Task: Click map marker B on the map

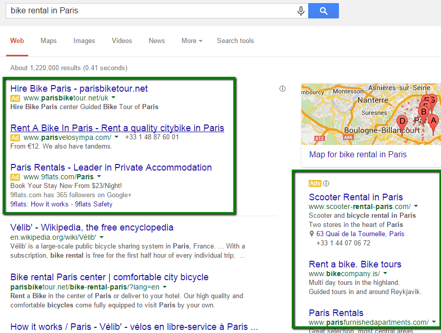Action: [424, 113]
